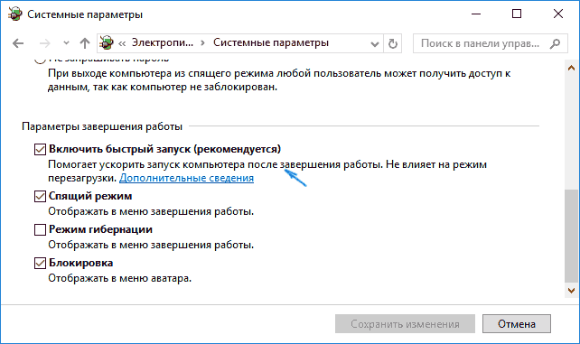This screenshot has width=580, height=344.
Task: Select the Системные параметры breadcrumb
Action: pyautogui.click(x=271, y=42)
